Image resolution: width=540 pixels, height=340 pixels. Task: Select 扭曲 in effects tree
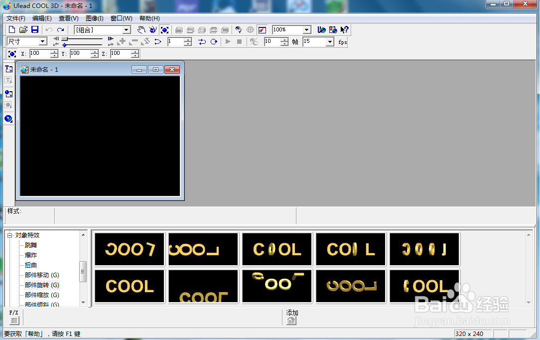pos(31,265)
